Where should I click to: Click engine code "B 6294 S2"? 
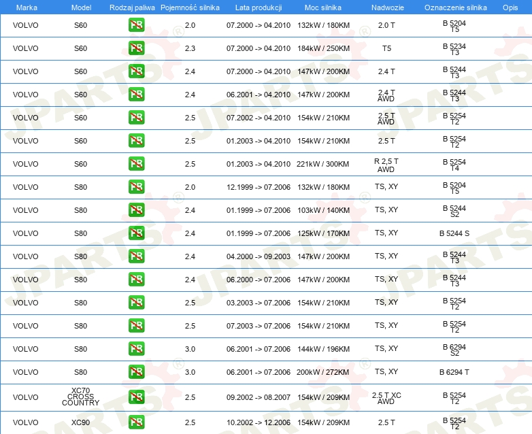point(454,350)
